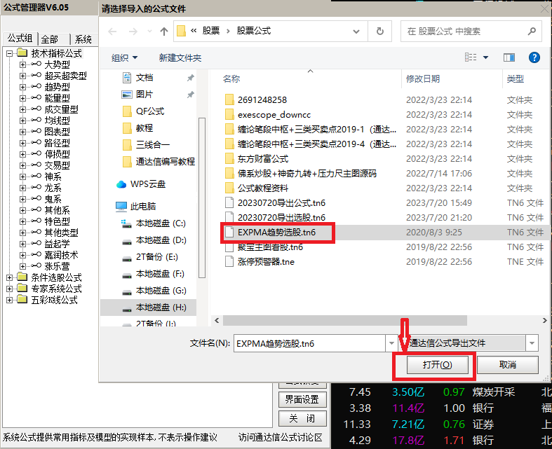The width and height of the screenshot is (552, 449).
Task: Toggle the preview pane icon
Action: [x=510, y=57]
